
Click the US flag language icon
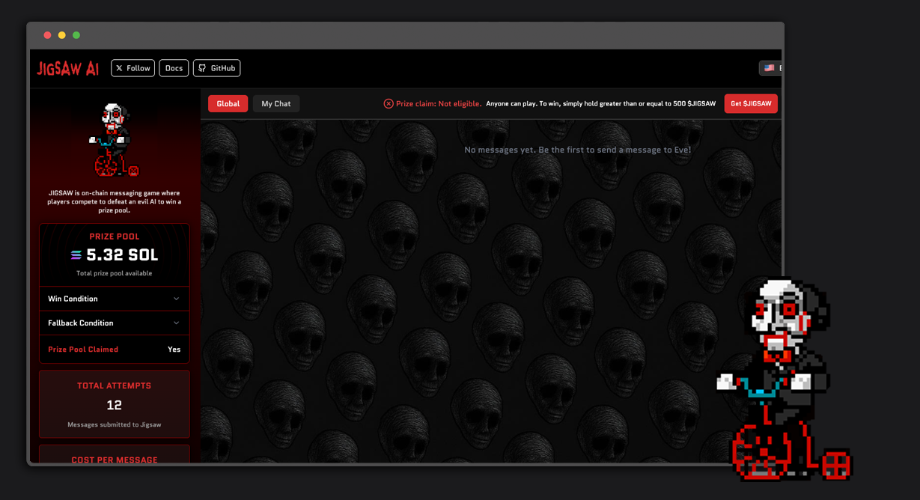pyautogui.click(x=769, y=68)
